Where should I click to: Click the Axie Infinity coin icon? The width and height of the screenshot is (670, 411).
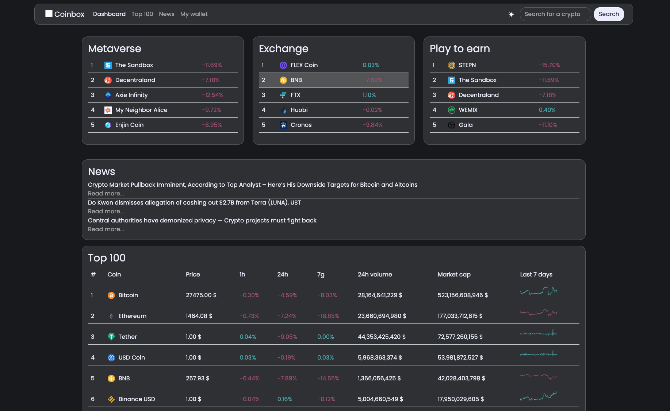tap(108, 95)
